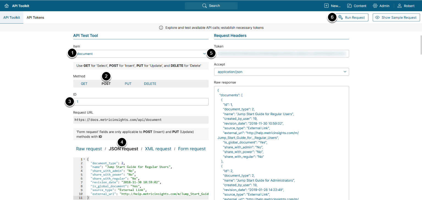This screenshot has width=422, height=200.
Task: Switch to the XML request tab
Action: click(158, 149)
